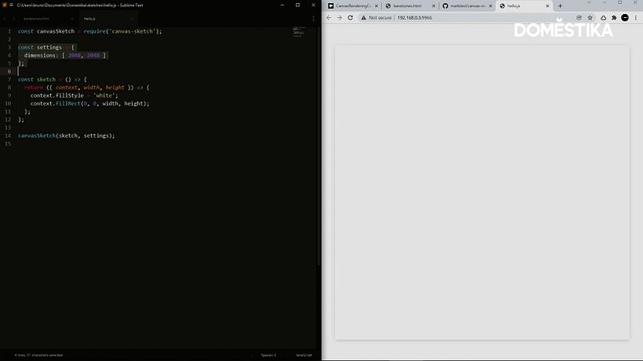Screen dimensions: 643x361
Task: Bookmark this page with the star icon
Action: [x=590, y=17]
